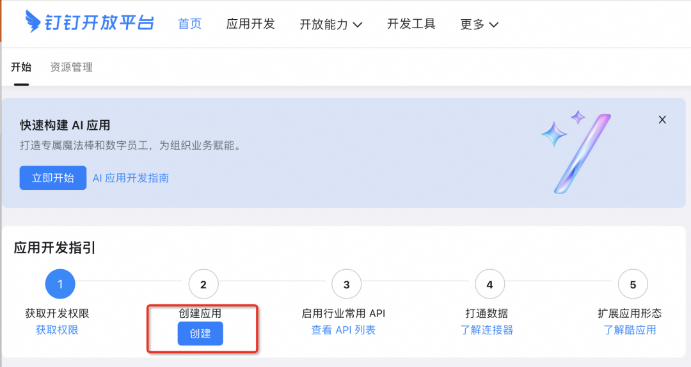This screenshot has height=367, width=691.
Task: Select step 1 circle icon
Action: (x=60, y=285)
